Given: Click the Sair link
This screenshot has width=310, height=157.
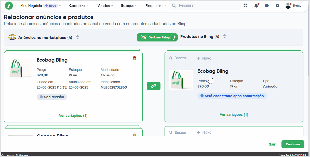Looking at the screenshot, I should [x=272, y=144].
